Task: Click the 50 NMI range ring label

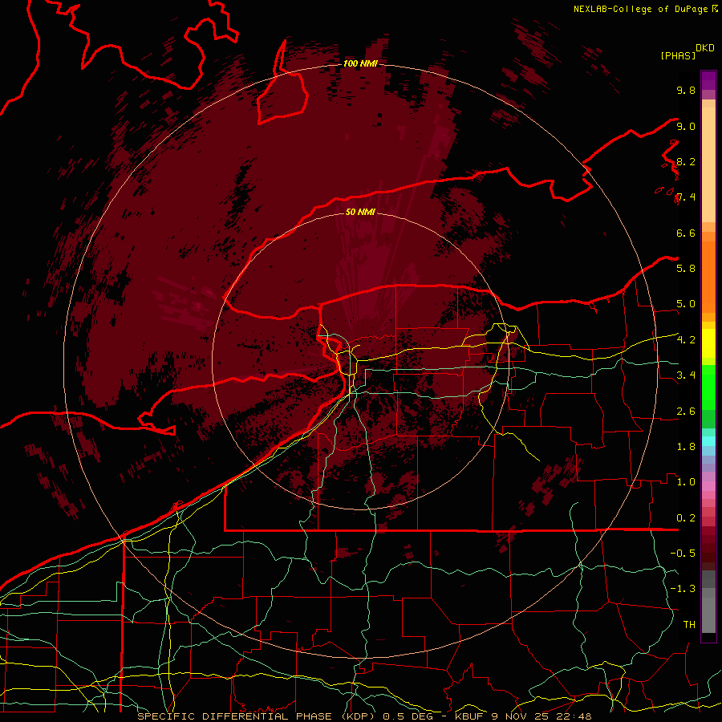Action: pyautogui.click(x=360, y=212)
